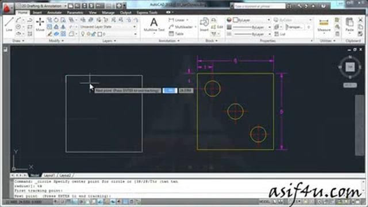Click the ViewCube top face
The height and width of the screenshot is (207, 368).
pyautogui.click(x=350, y=67)
